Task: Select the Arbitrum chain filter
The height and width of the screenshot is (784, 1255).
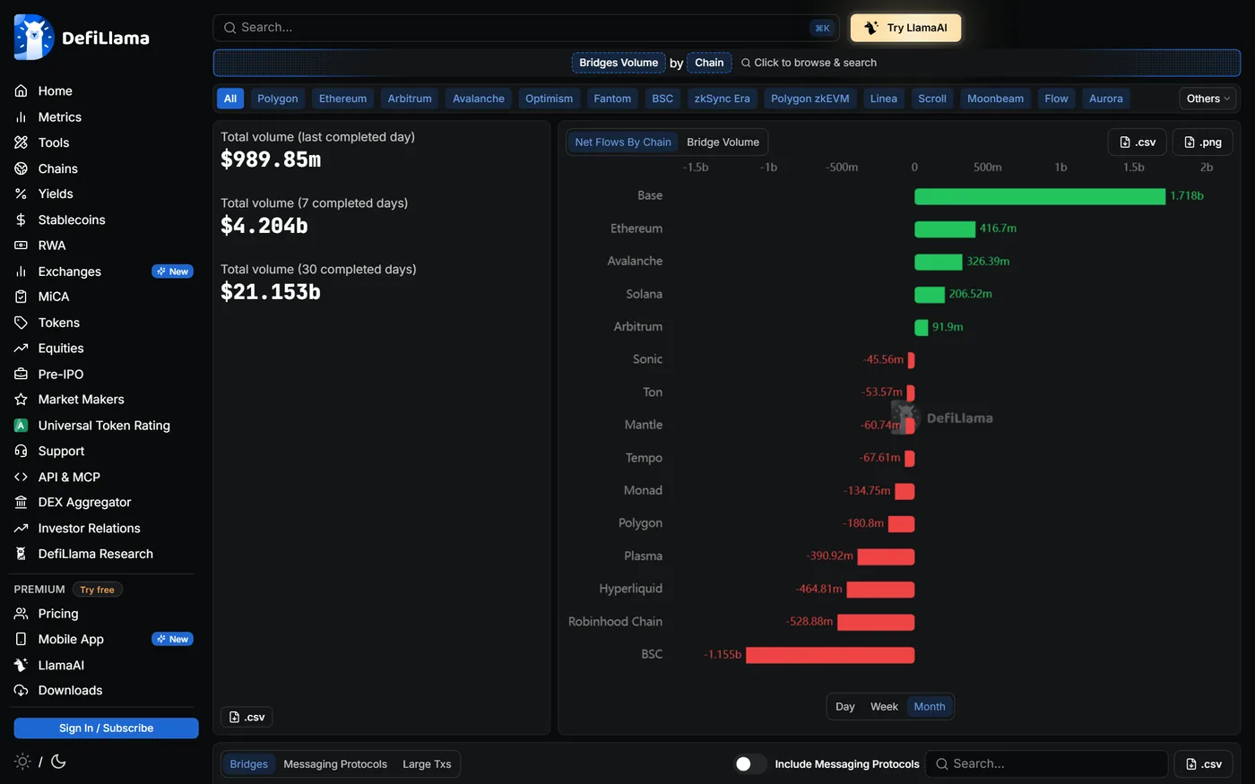Action: click(x=410, y=99)
